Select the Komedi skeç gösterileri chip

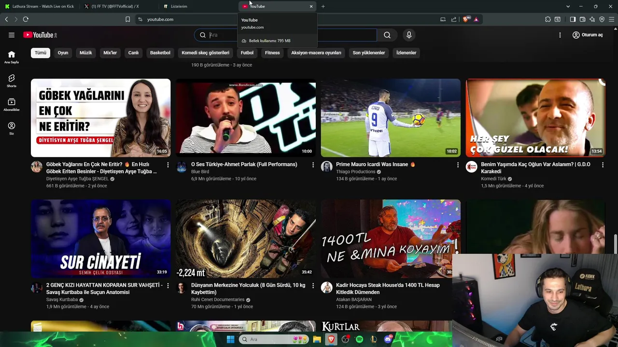(x=205, y=53)
